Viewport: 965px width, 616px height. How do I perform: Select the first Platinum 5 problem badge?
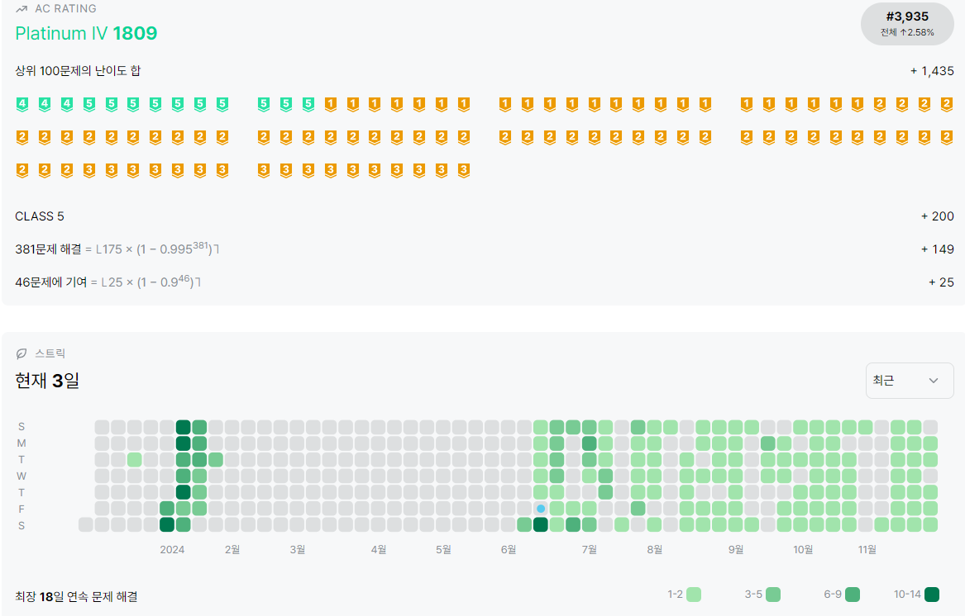tap(89, 104)
